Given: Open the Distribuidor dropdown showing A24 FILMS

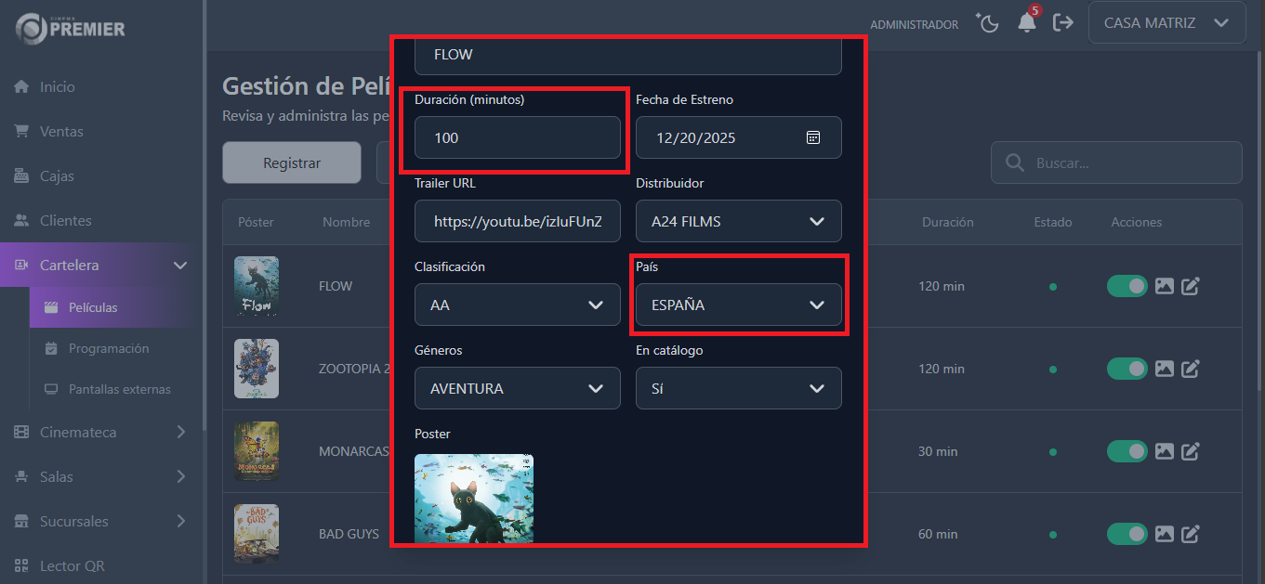Looking at the screenshot, I should [739, 221].
